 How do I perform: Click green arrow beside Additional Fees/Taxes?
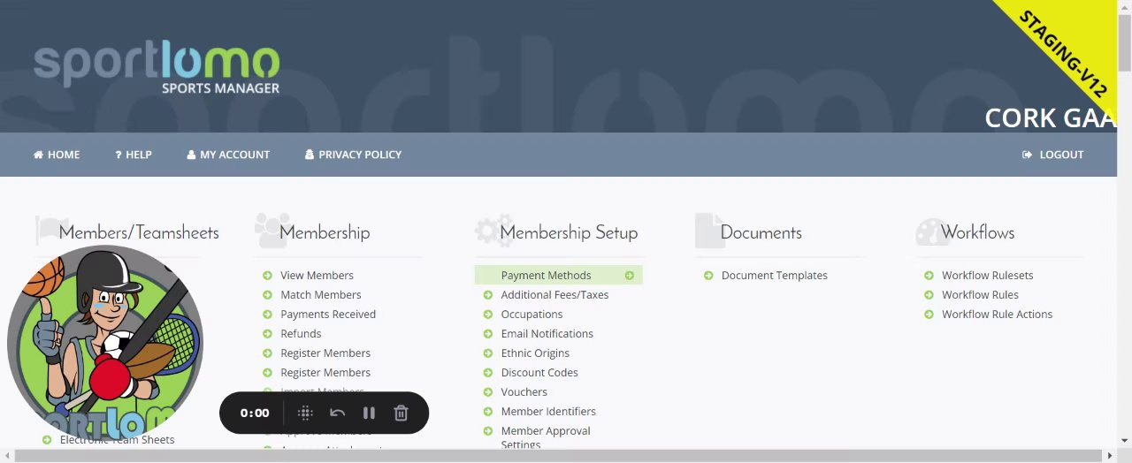pyautogui.click(x=487, y=295)
